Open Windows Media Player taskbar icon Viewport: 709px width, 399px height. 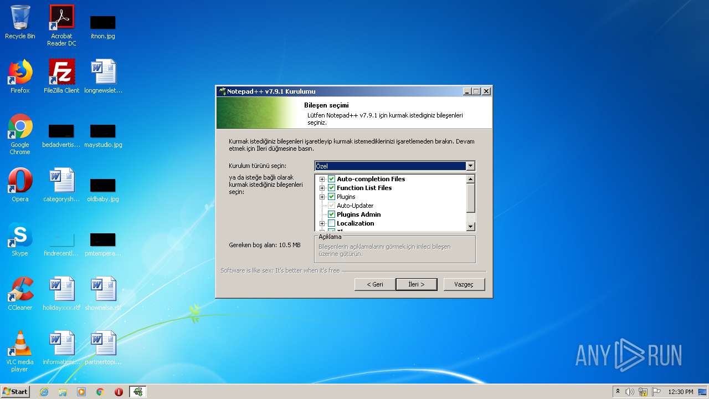click(x=81, y=392)
